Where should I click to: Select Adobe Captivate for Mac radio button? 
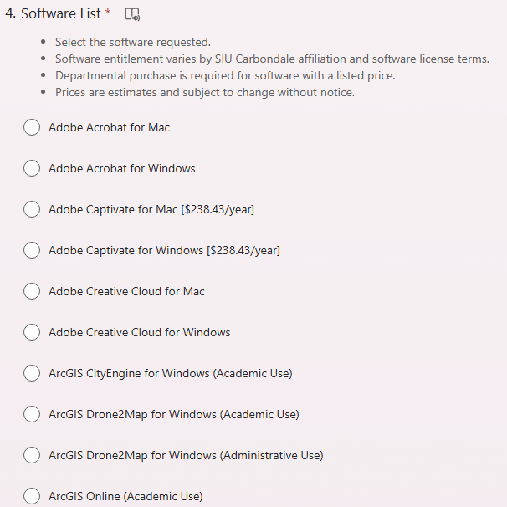tap(32, 209)
